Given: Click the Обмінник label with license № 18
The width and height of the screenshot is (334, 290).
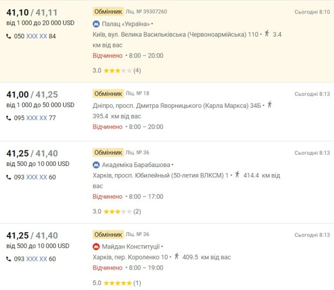Looking at the screenshot, I should click(108, 93).
